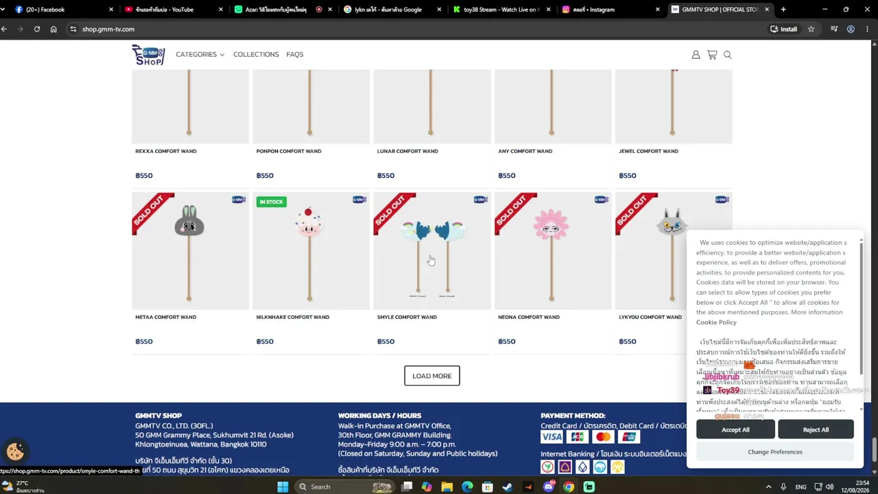
Task: Open the Task View taskbar icon
Action: [x=407, y=487]
